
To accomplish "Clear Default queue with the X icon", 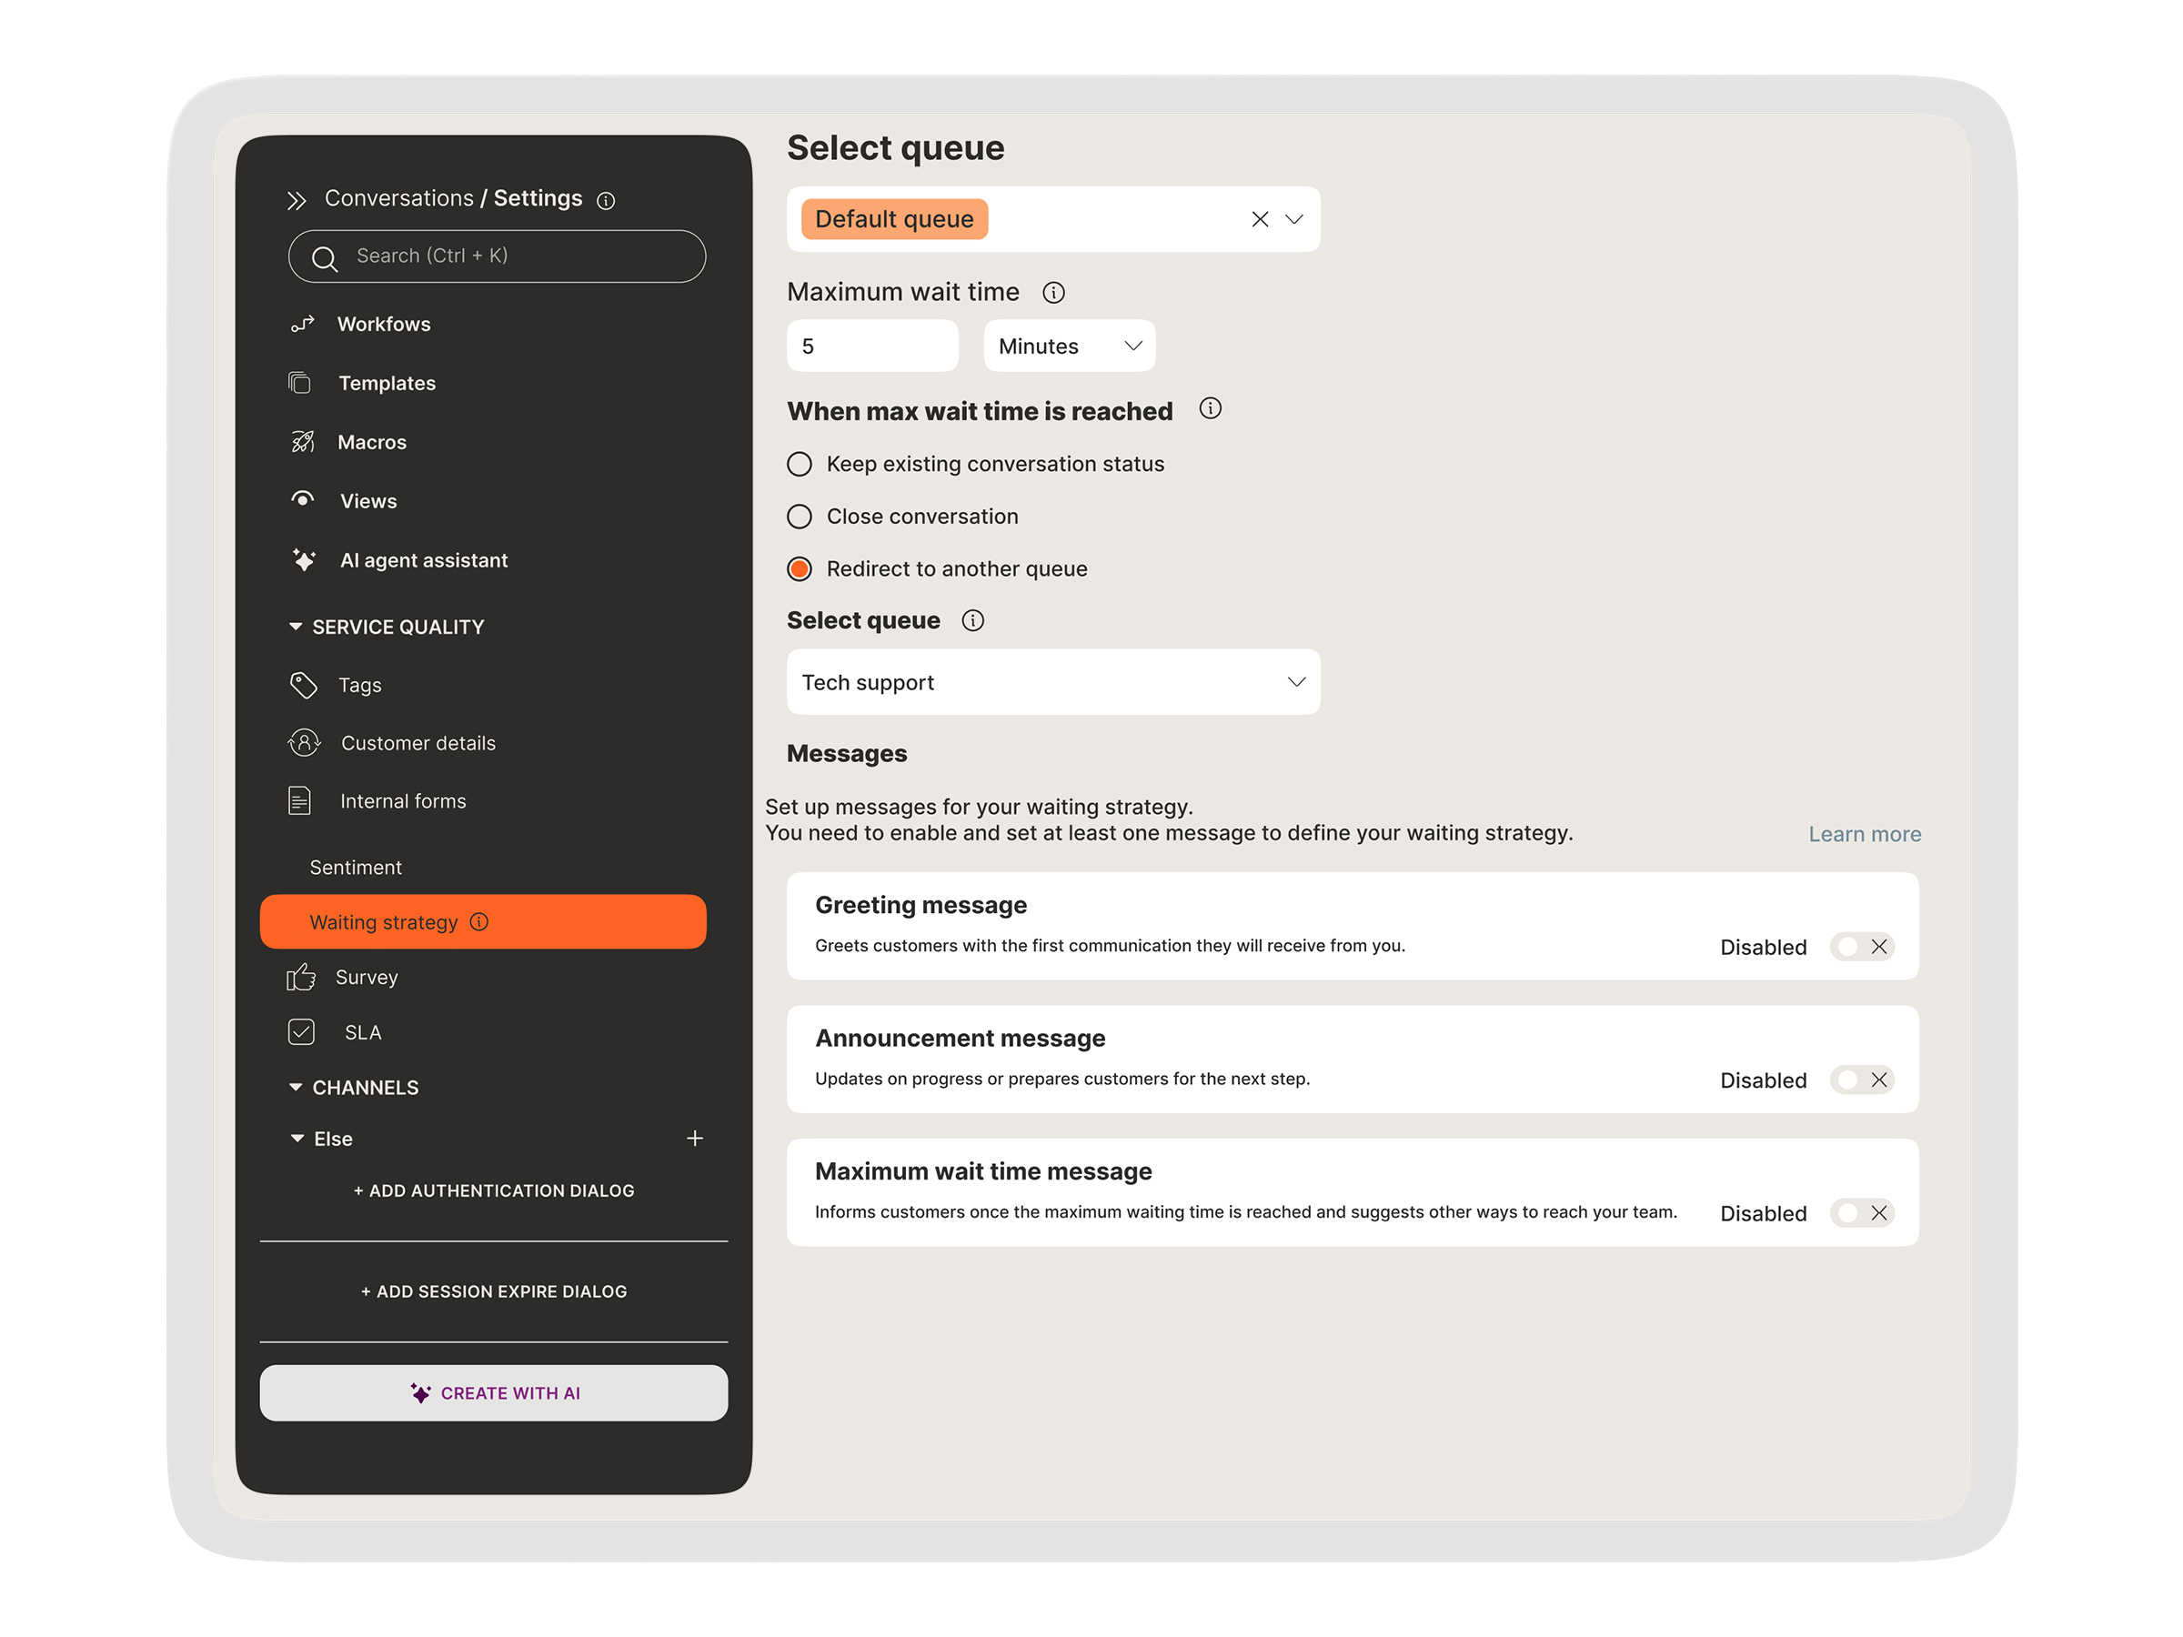I will (x=1259, y=219).
